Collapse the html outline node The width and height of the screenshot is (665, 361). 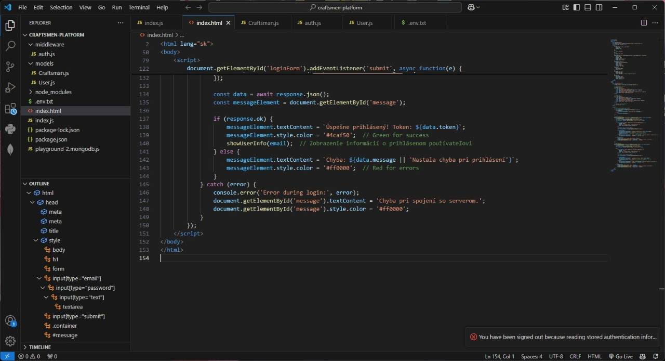[x=30, y=193]
